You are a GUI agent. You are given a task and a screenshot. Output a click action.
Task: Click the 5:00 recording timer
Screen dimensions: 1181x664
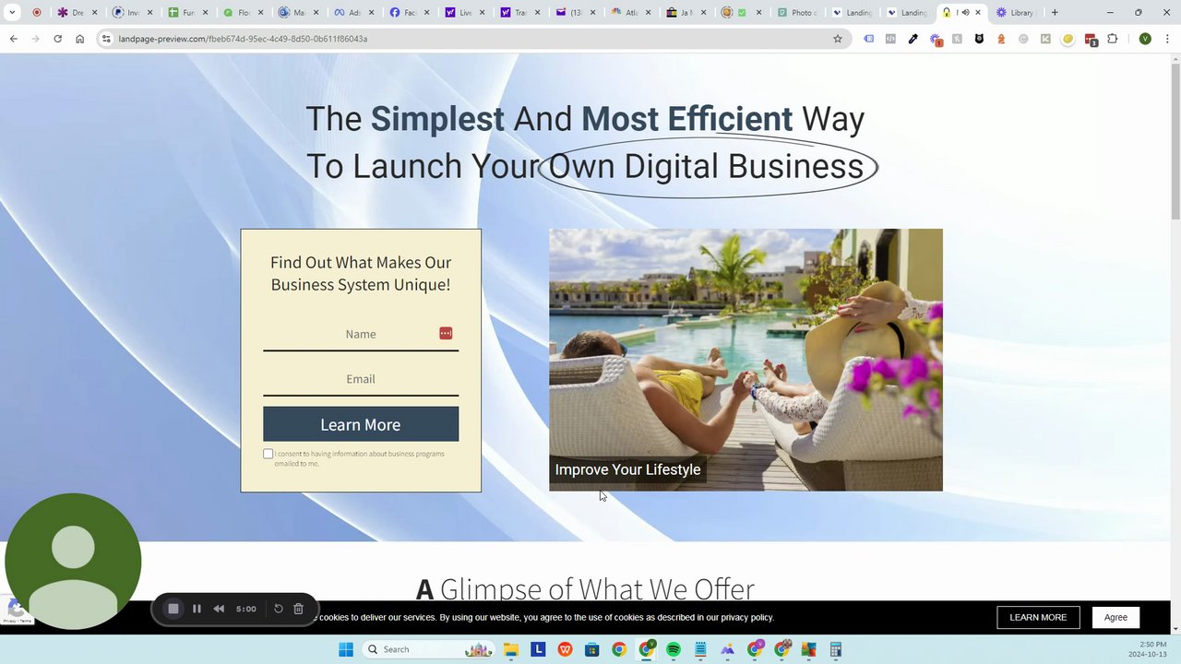[245, 609]
